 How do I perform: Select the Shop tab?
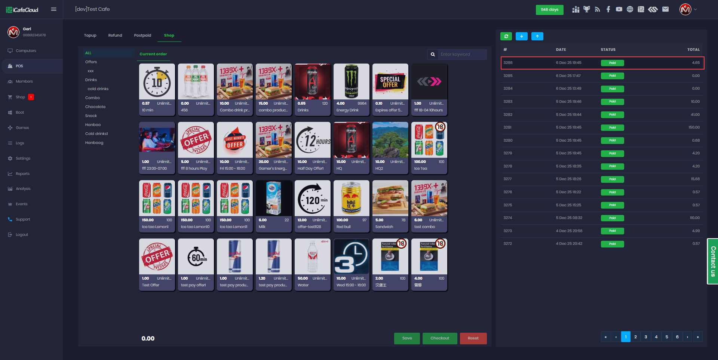coord(169,36)
